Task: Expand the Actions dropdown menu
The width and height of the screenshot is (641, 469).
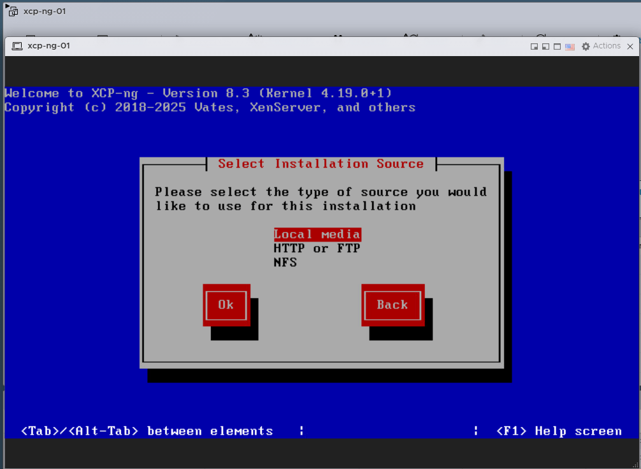Action: (x=607, y=46)
